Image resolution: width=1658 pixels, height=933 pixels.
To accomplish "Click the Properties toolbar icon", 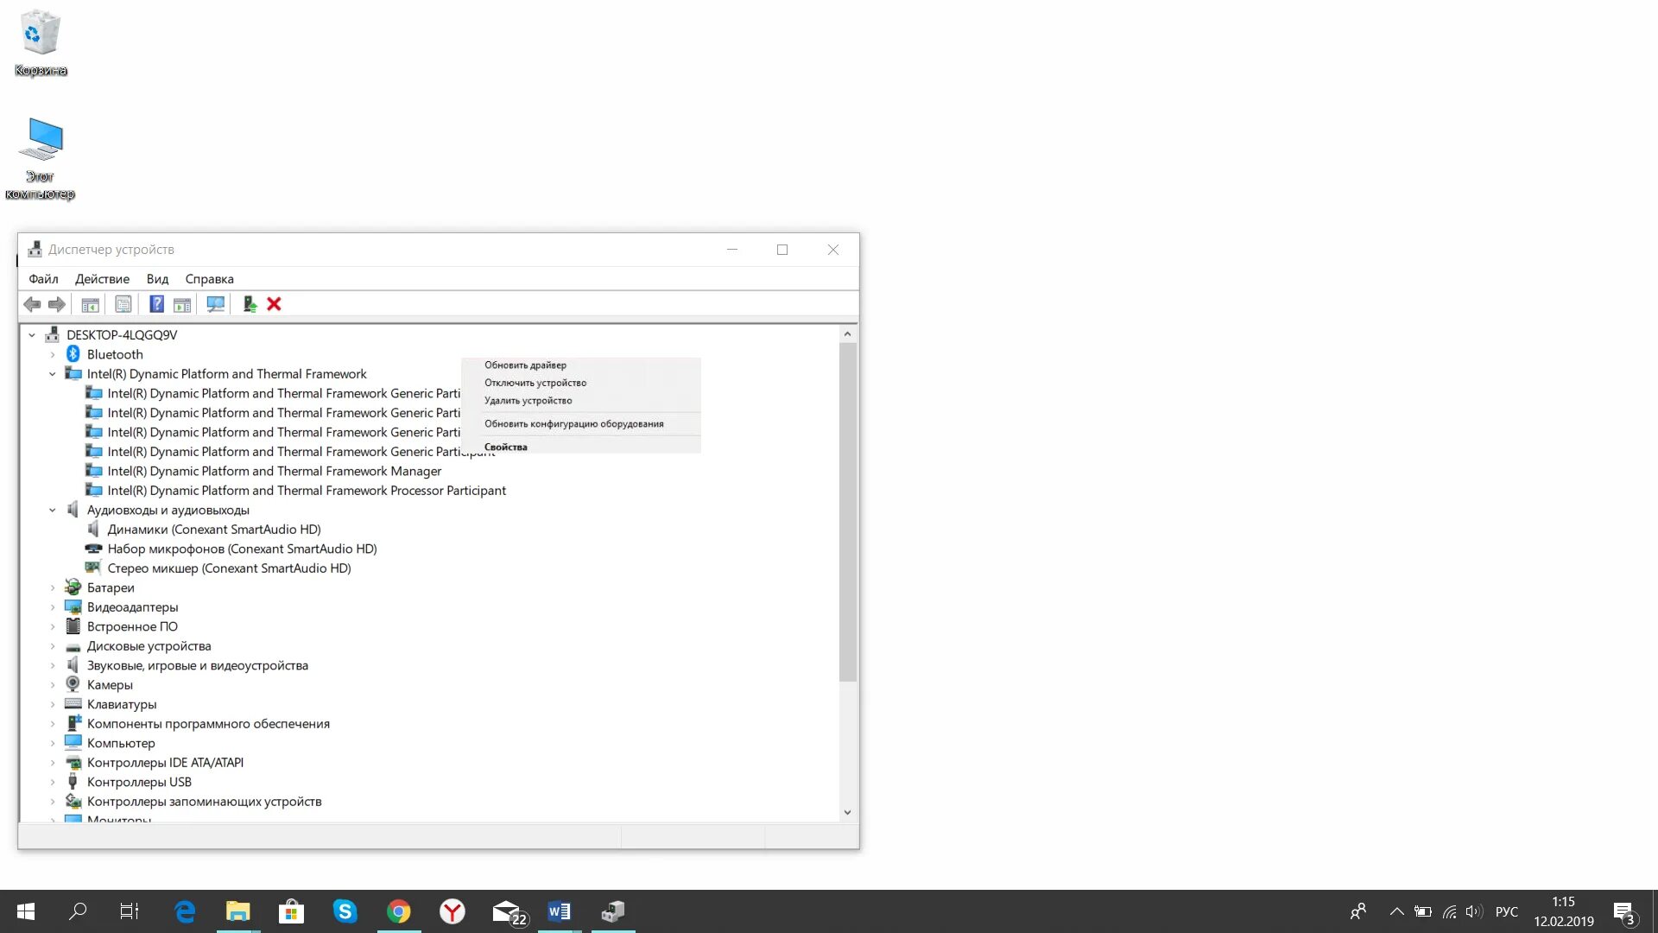I will (x=123, y=304).
